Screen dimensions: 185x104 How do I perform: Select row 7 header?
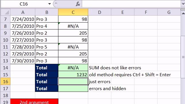point(5,19)
